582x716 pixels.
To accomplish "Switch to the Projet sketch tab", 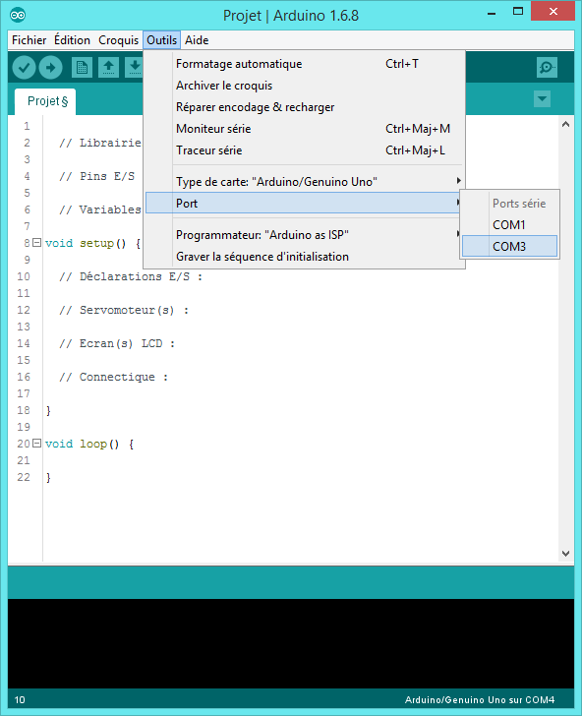I will (45, 101).
